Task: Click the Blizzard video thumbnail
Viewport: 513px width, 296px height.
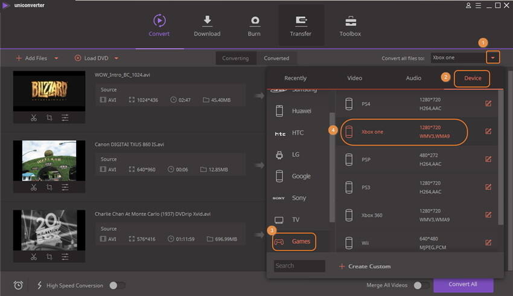Action: (49, 91)
